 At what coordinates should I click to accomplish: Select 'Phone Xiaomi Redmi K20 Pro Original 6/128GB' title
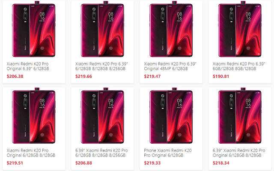click(x=168, y=153)
